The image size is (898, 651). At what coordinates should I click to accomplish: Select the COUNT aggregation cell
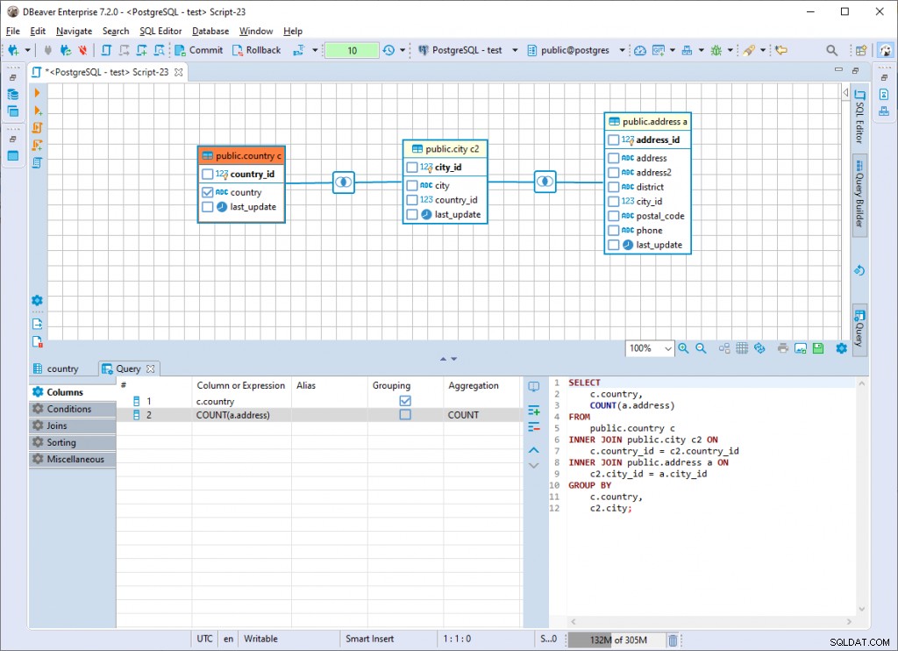(x=483, y=415)
